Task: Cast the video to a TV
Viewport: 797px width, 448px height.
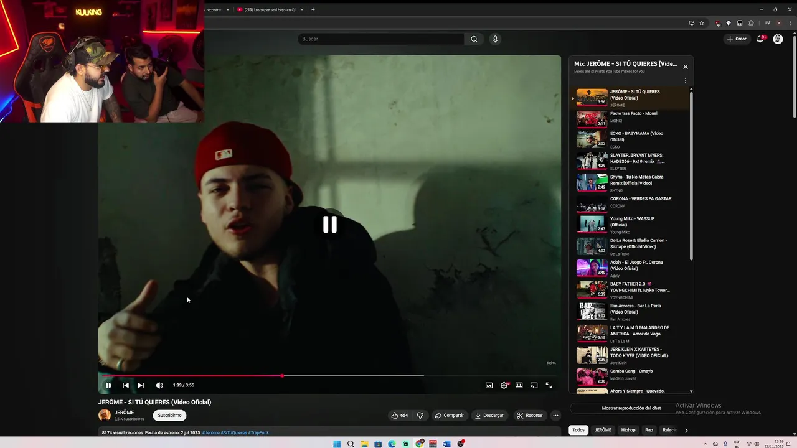Action: tap(534, 385)
